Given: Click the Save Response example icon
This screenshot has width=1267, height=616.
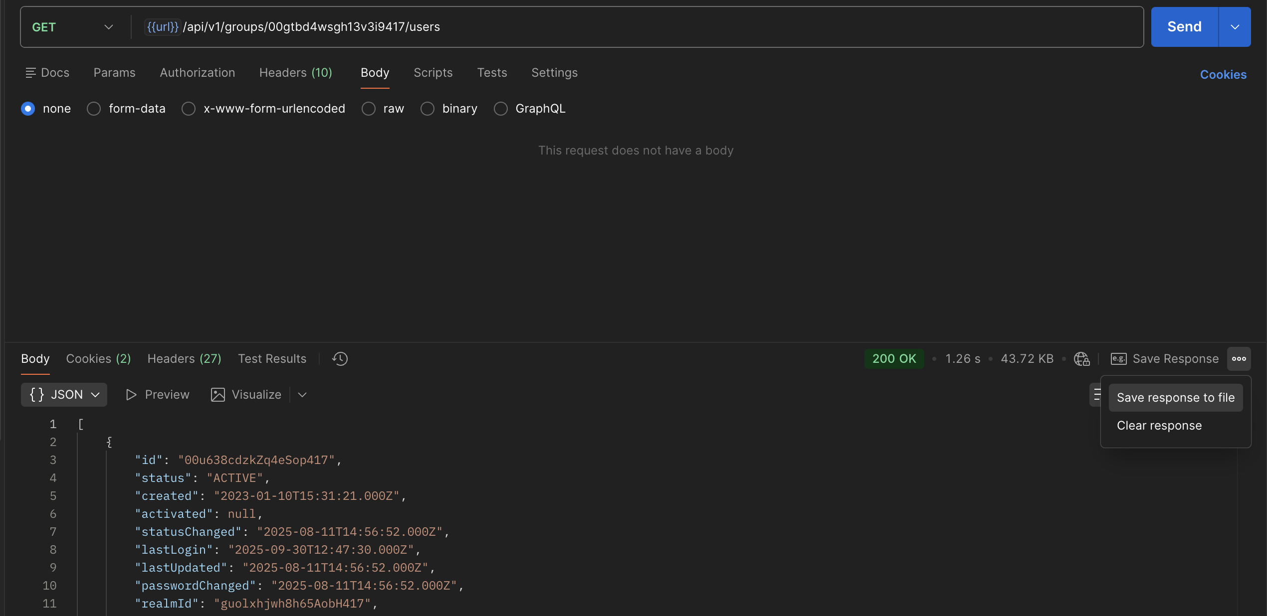Looking at the screenshot, I should (1118, 359).
